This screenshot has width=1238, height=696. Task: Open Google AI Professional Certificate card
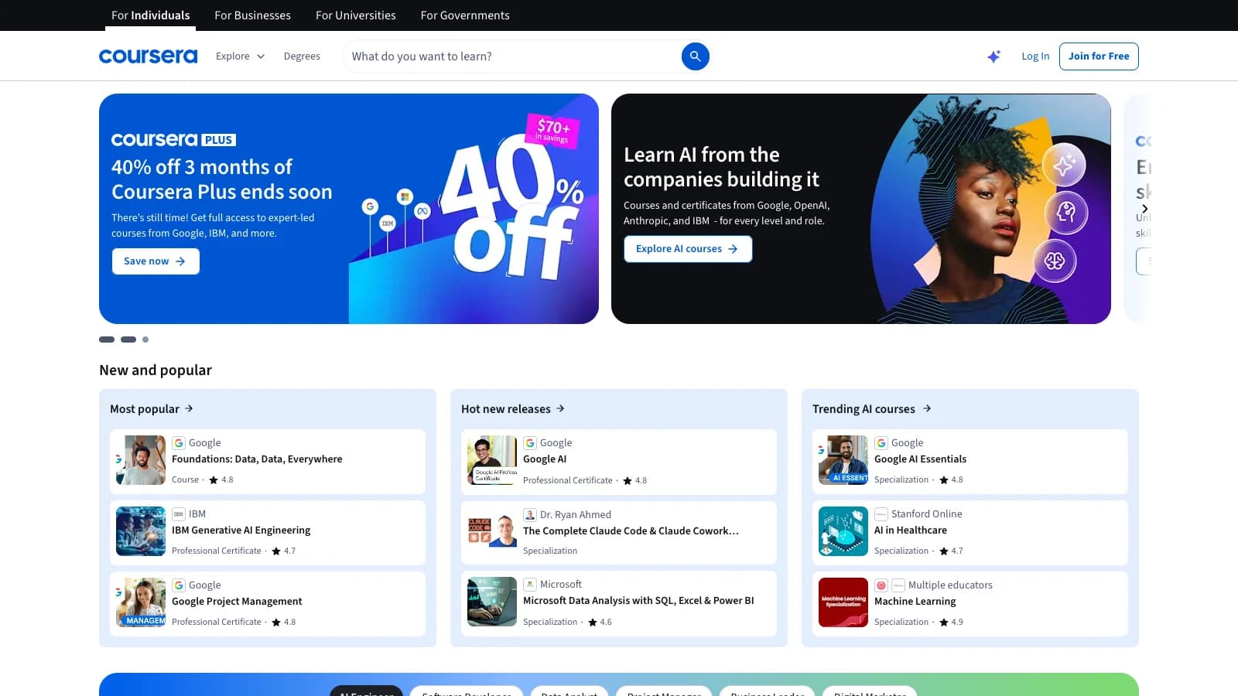(619, 462)
